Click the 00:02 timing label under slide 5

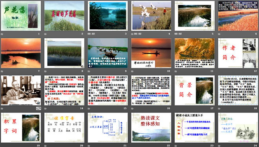pyautogui.click(x=178, y=34)
